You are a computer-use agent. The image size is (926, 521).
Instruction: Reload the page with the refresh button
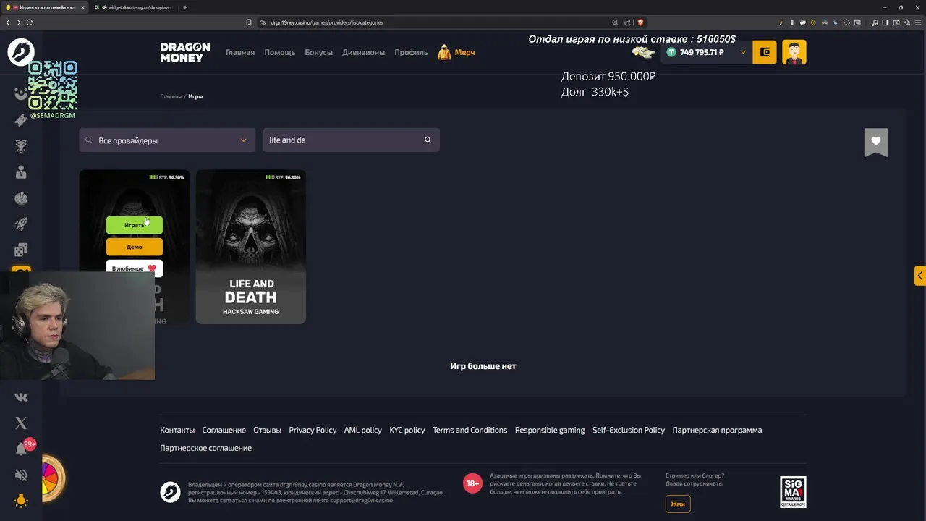(x=30, y=22)
